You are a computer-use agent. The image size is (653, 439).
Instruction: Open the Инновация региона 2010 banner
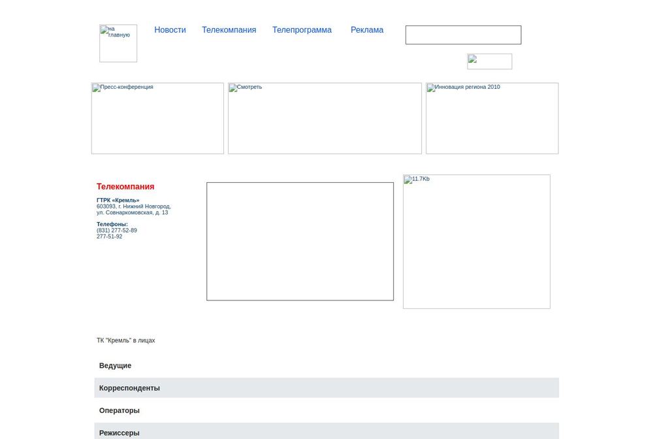[492, 118]
